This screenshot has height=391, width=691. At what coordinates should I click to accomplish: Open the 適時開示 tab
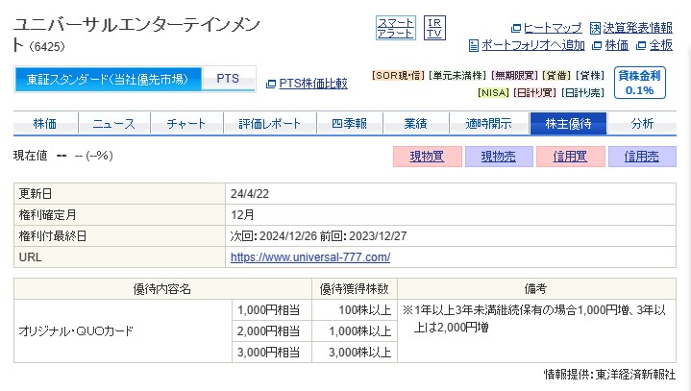coord(489,124)
